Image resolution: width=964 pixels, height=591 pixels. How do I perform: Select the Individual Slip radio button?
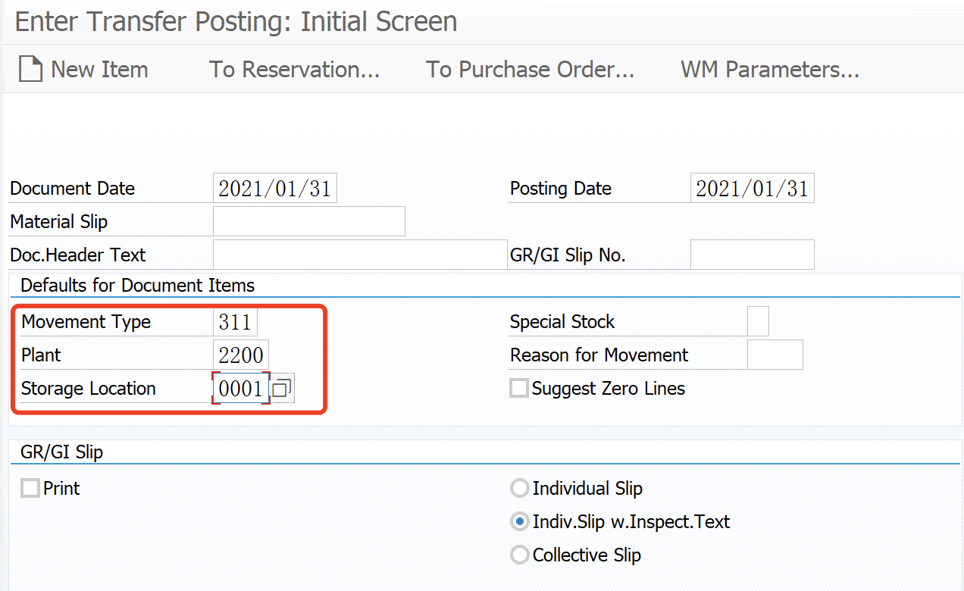[x=519, y=488]
